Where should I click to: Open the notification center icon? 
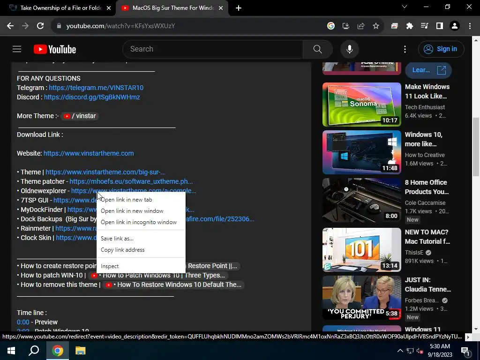[465, 351]
